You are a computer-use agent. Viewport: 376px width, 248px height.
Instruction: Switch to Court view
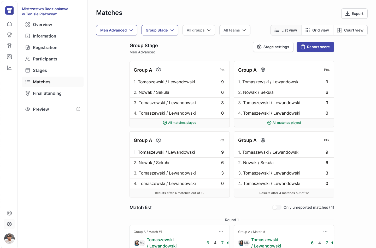tap(350, 30)
